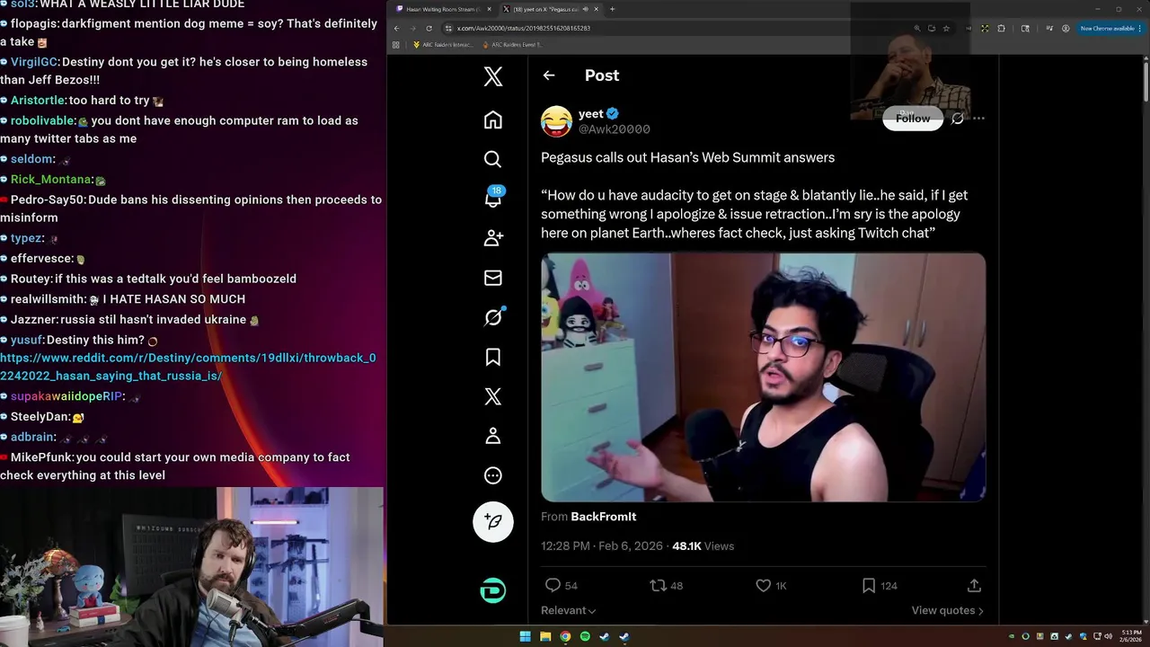Viewport: 1150px width, 647px height.
Task: Click username realwillsmith in chat
Action: click(49, 299)
